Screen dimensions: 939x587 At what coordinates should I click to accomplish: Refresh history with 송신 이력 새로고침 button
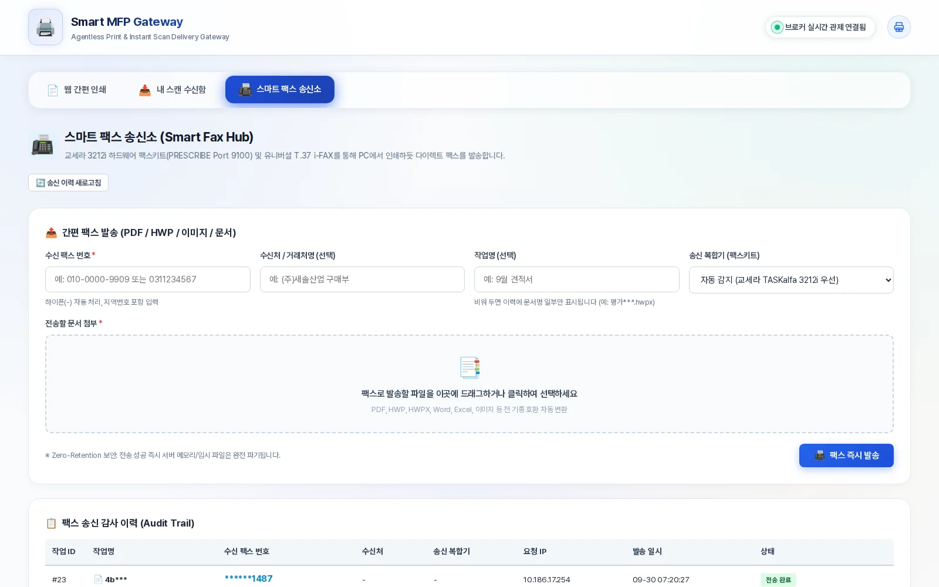point(68,183)
